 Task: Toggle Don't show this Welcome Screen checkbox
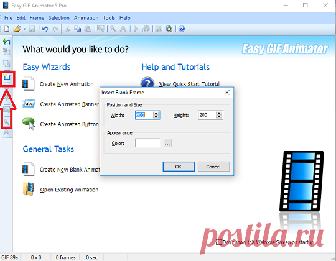pos(219,242)
